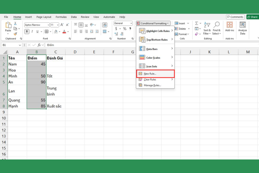259x173 pixels.
Task: Toggle Bold formatting
Action: [x=27, y=31]
